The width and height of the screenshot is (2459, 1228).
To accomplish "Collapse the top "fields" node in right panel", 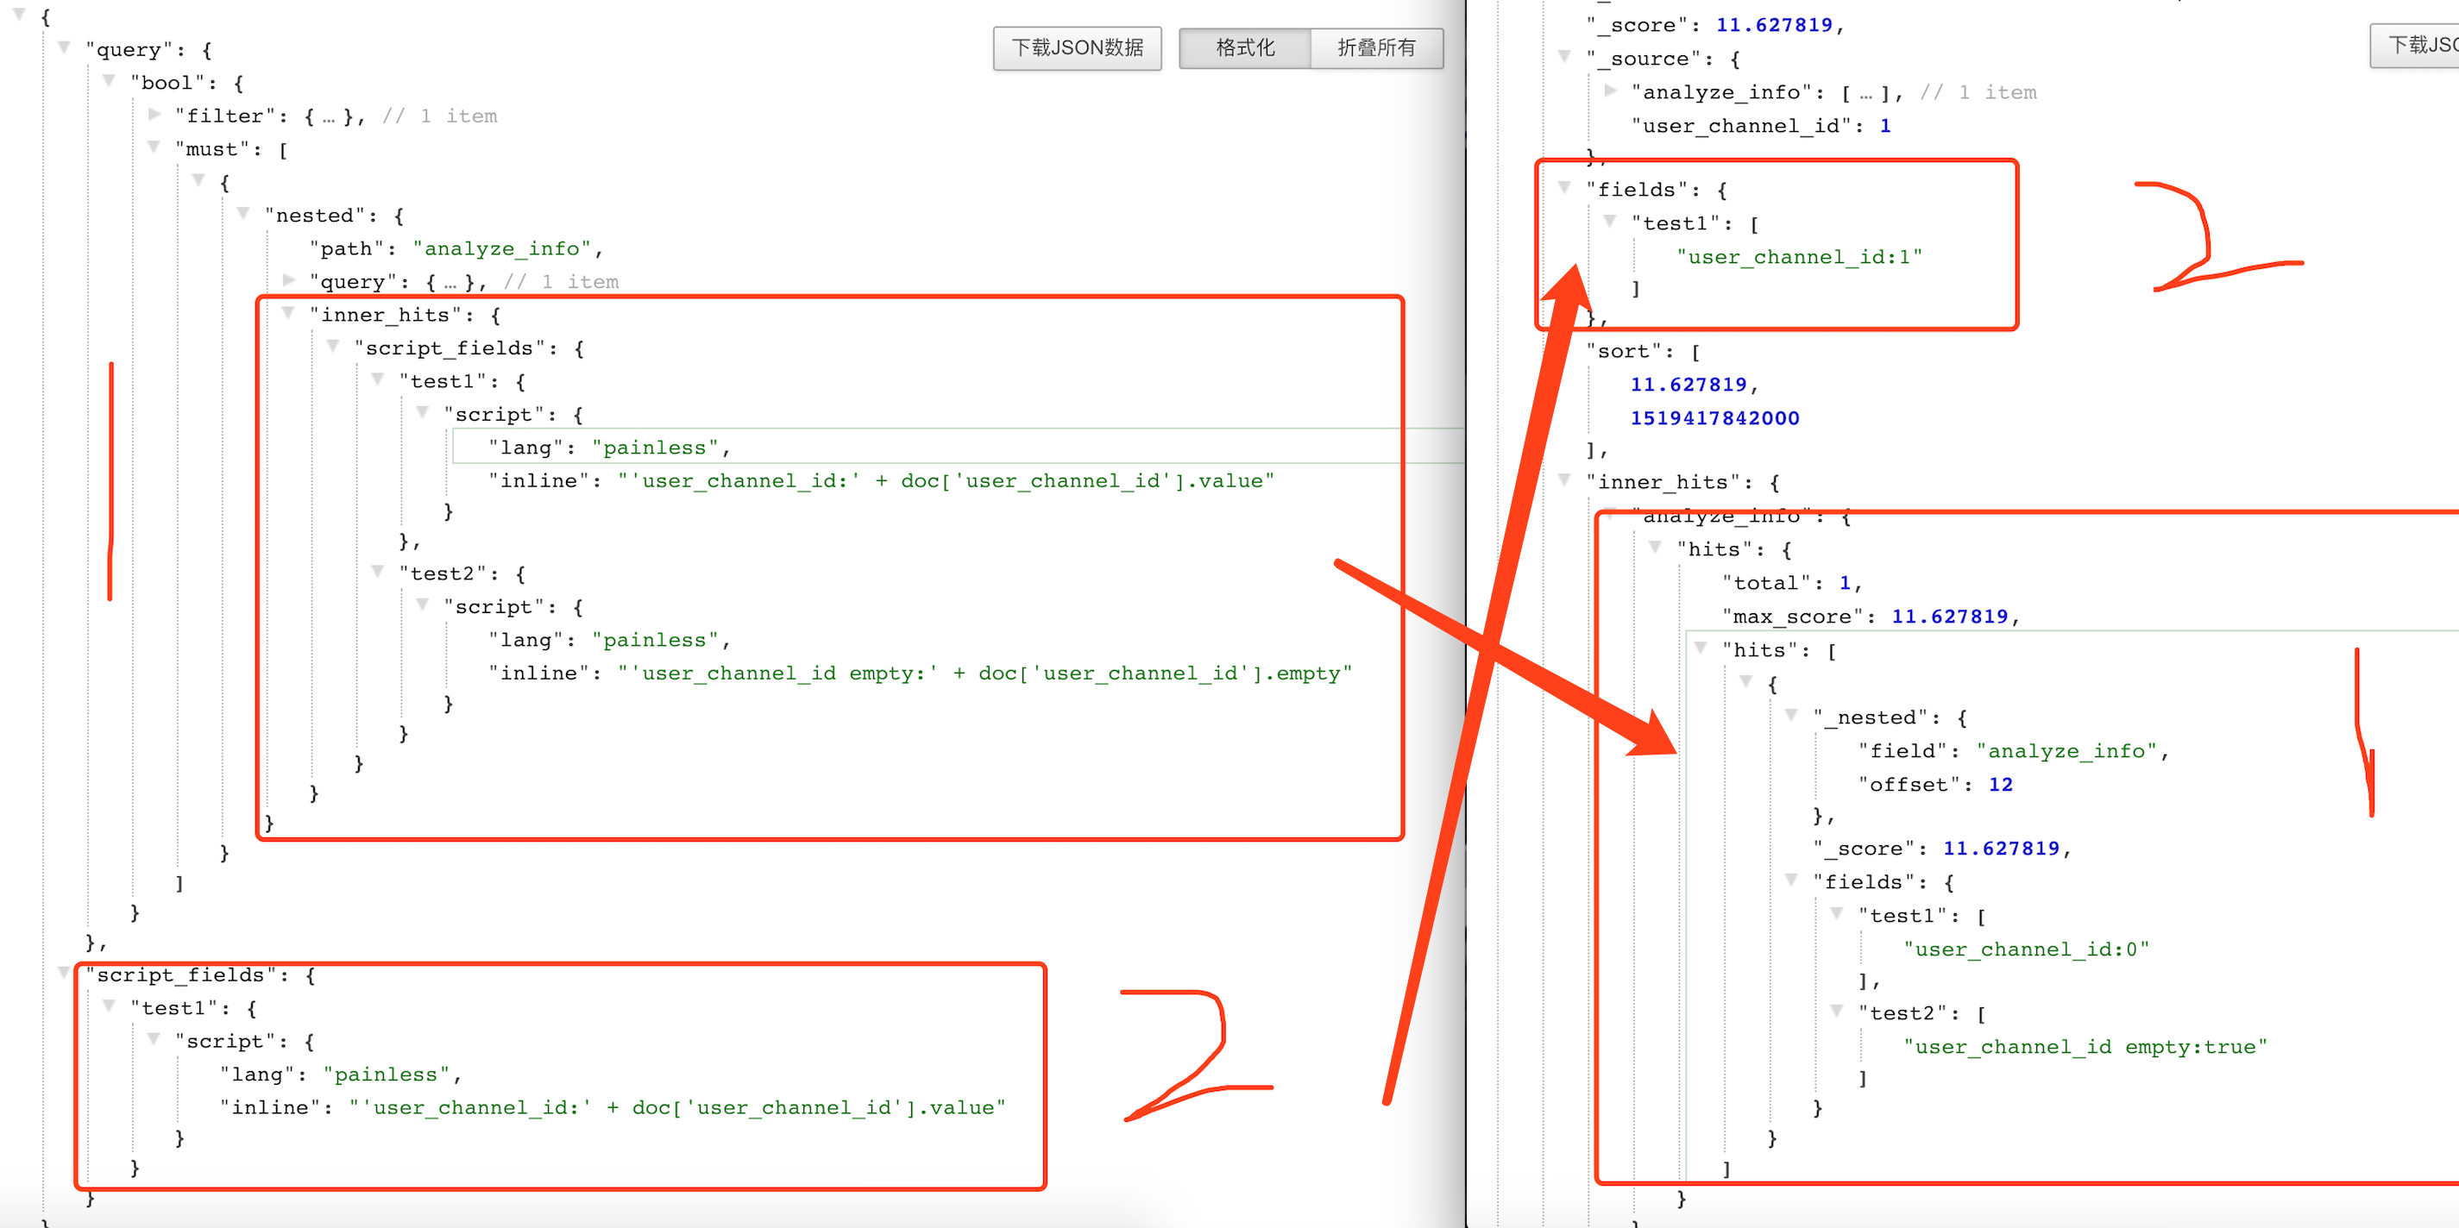I will tap(1564, 187).
